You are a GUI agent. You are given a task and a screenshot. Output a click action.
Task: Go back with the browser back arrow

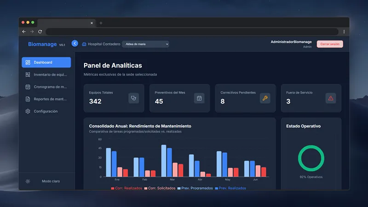(x=24, y=31)
